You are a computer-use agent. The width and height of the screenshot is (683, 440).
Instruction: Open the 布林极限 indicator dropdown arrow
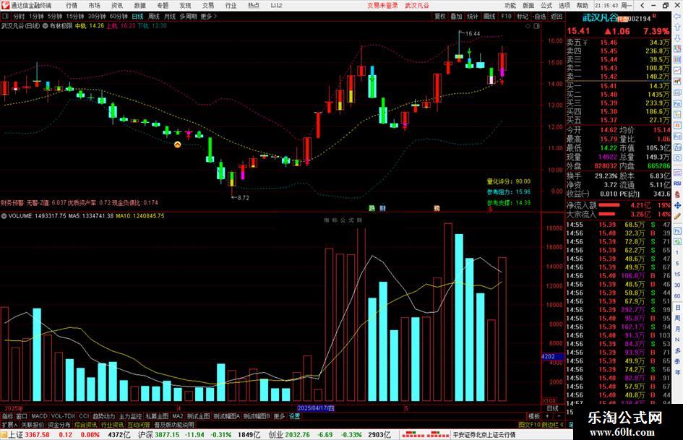[46, 26]
